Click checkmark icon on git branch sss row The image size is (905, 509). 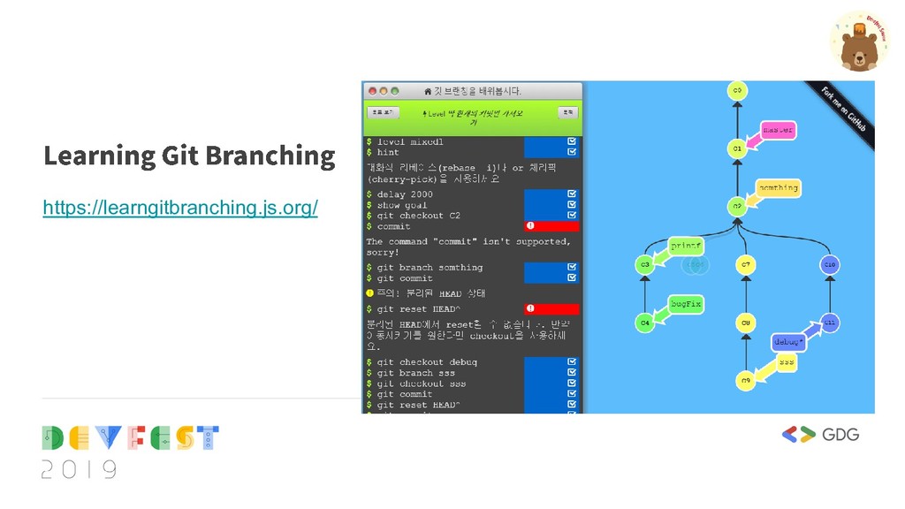click(572, 372)
